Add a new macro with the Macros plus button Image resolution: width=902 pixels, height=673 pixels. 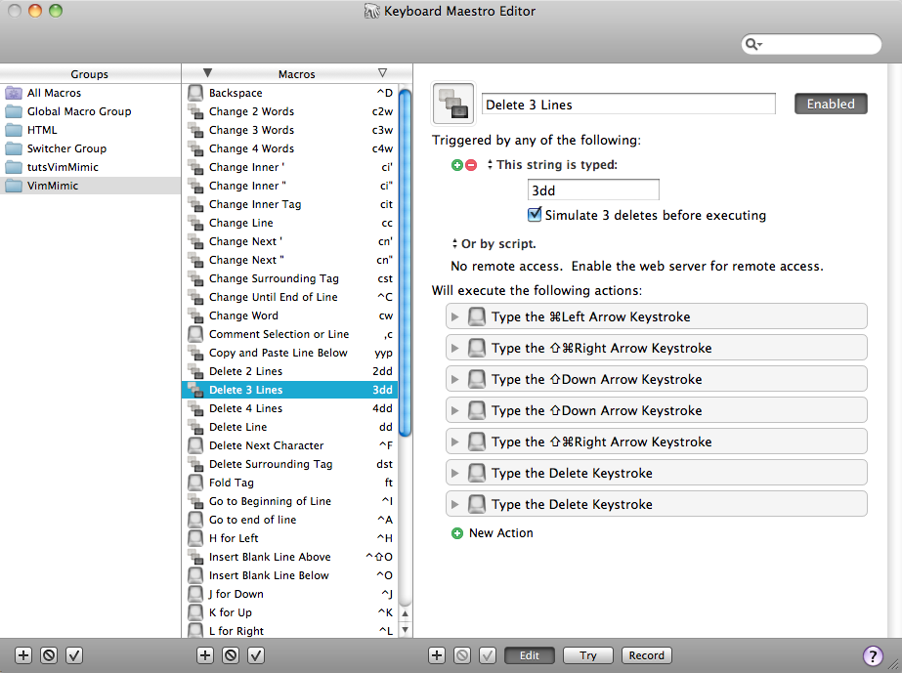pos(205,655)
